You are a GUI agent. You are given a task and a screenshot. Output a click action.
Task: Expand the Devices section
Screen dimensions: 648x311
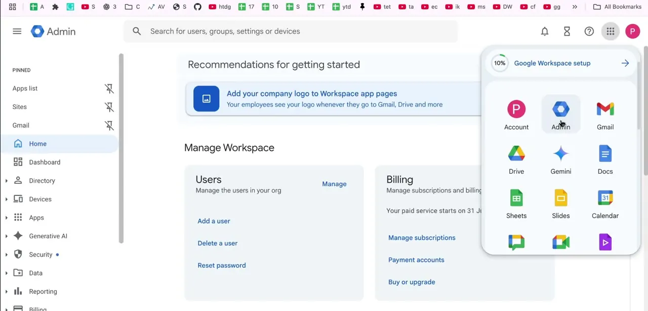(7, 199)
